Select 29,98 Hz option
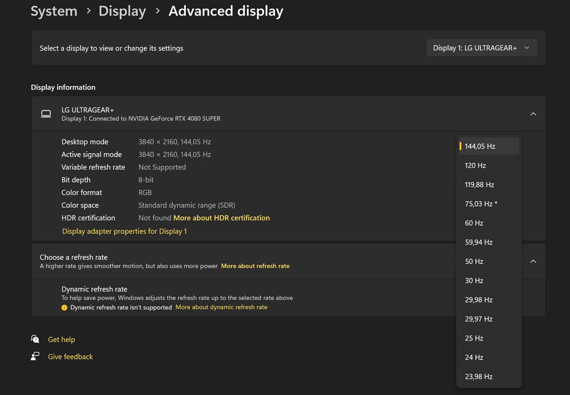This screenshot has height=395, width=570. pos(489,300)
